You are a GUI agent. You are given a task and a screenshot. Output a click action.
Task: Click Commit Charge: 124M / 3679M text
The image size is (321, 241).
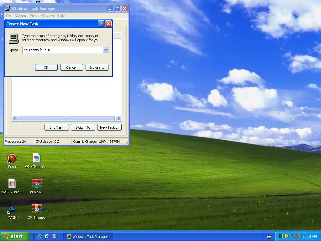[x=97, y=142]
